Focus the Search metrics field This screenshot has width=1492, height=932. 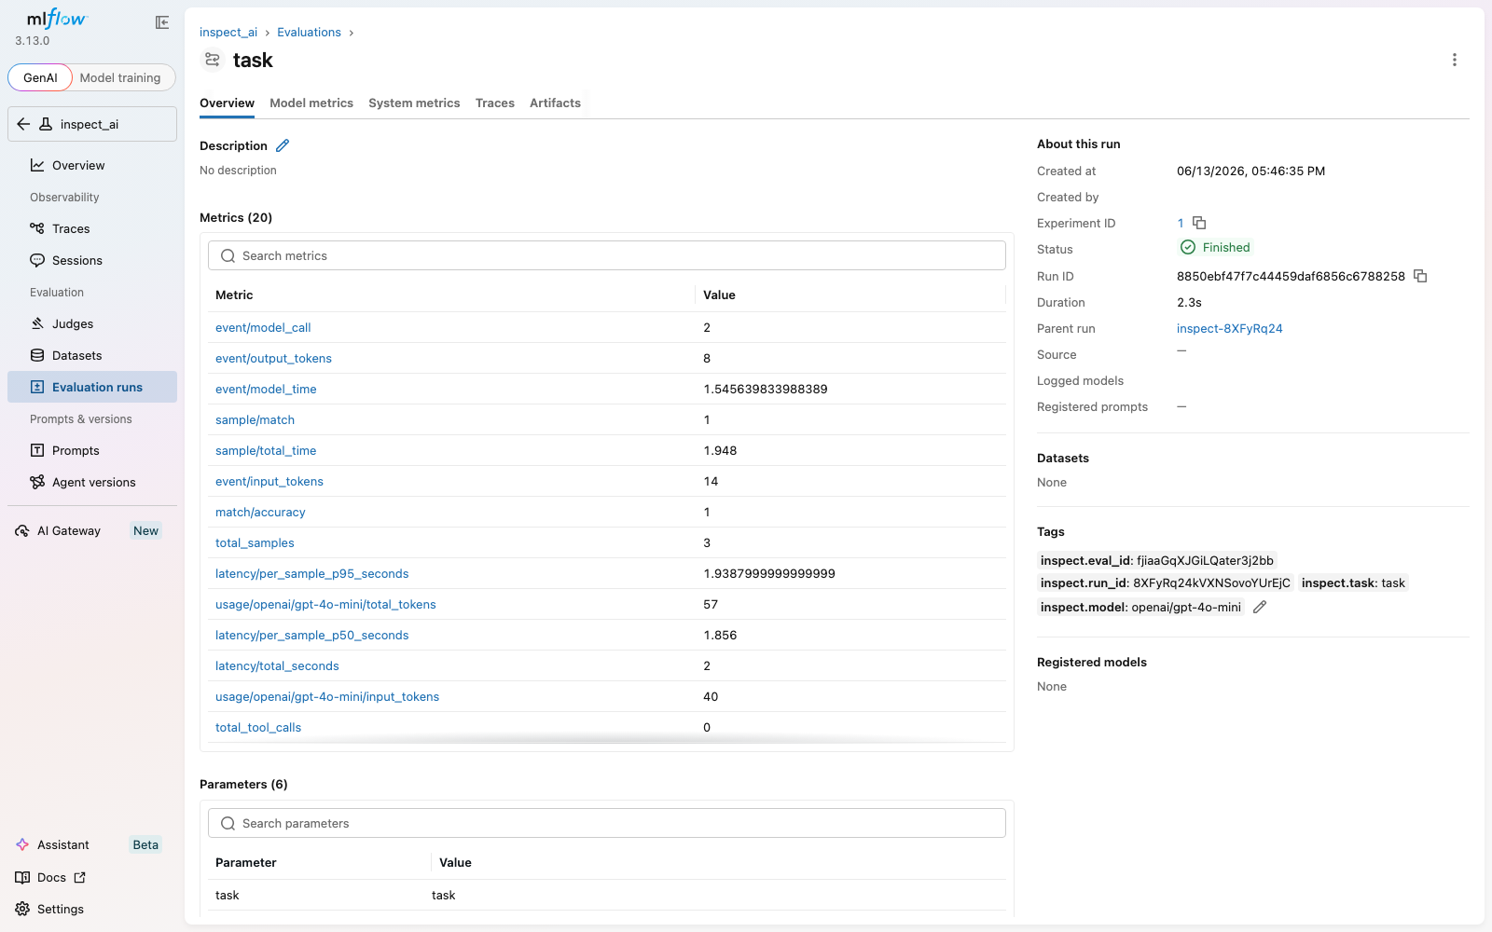pos(607,255)
